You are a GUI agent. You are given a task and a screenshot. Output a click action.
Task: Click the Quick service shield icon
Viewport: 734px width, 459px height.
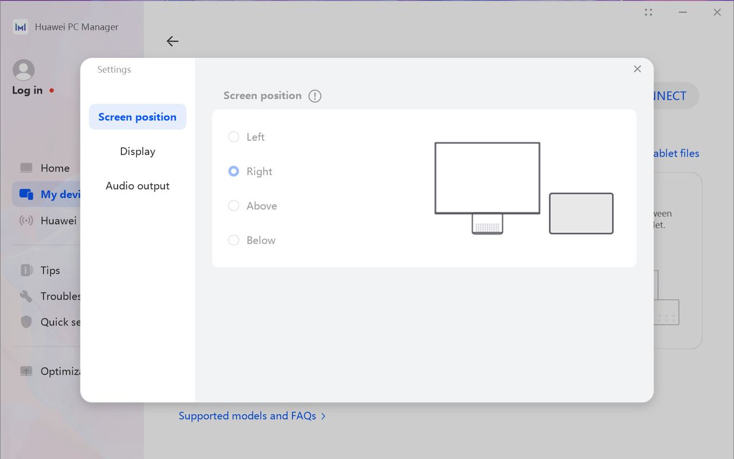coord(26,322)
